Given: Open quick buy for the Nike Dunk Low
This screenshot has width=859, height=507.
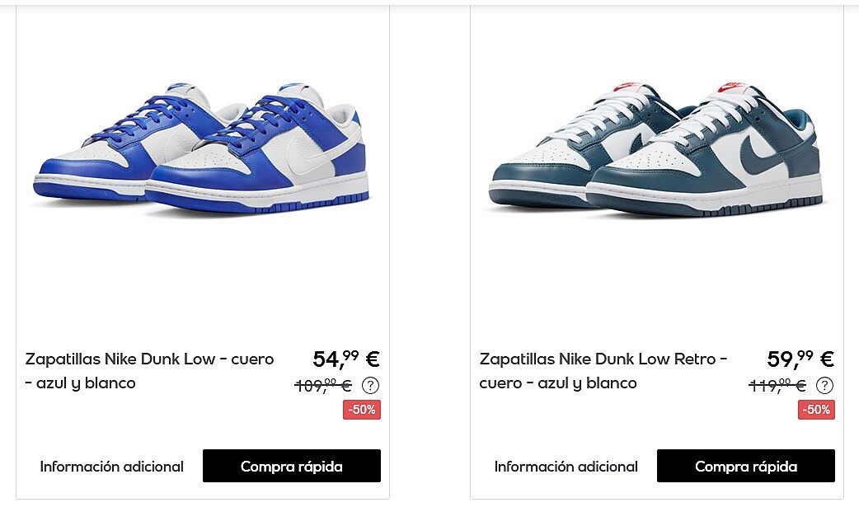Looking at the screenshot, I should pos(292,466).
